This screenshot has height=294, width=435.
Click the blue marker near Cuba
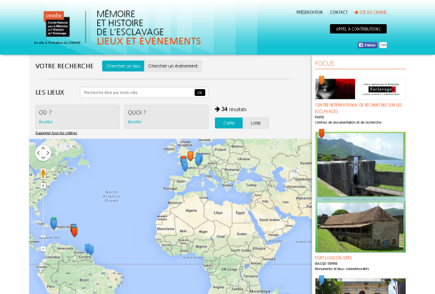pyautogui.click(x=53, y=223)
